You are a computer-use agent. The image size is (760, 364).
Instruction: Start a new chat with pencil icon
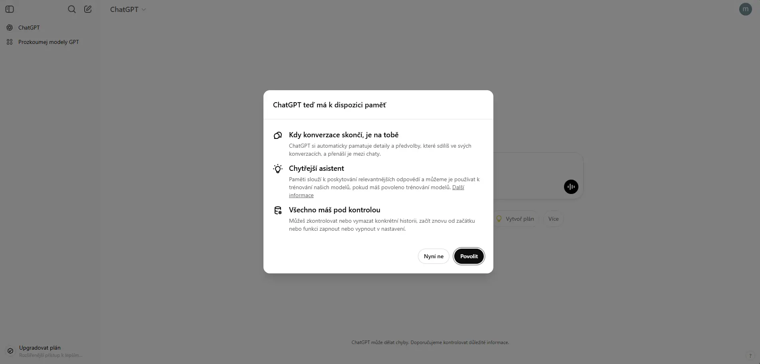coord(88,9)
